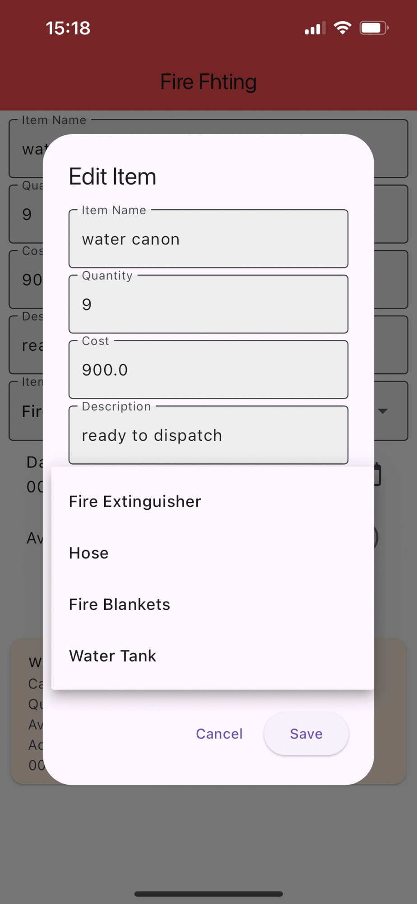The image size is (417, 904).
Task: Toggle the availability switch behind the dialog
Action: (x=375, y=537)
